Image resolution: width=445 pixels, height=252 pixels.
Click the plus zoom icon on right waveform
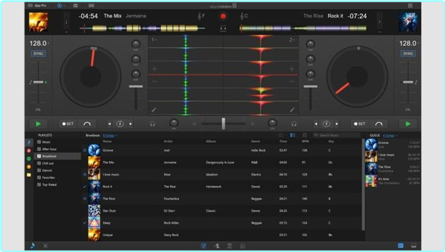pyautogui.click(x=292, y=69)
